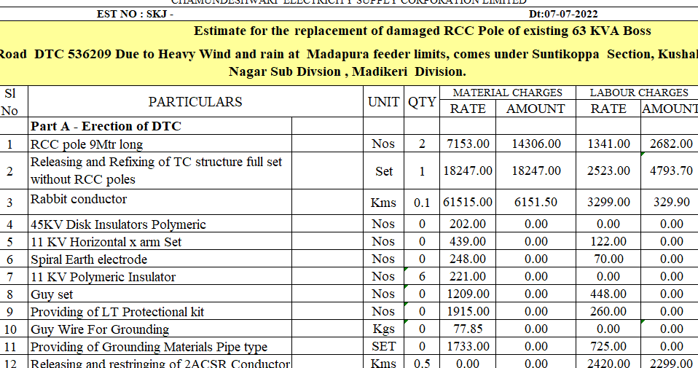Click material rate 1915.00 cell
Viewport: 698px width, 368px height.
point(468,311)
